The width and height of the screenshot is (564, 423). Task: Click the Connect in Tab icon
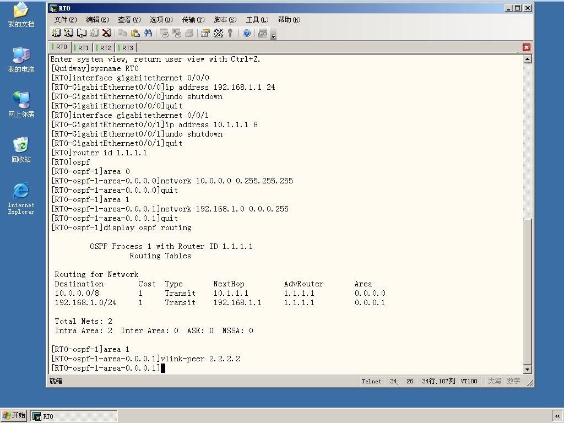click(82, 33)
